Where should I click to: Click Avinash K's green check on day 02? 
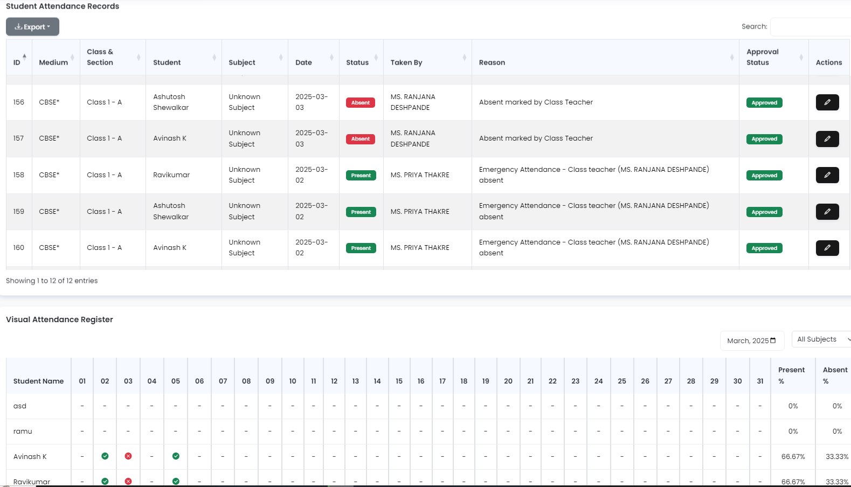(105, 456)
